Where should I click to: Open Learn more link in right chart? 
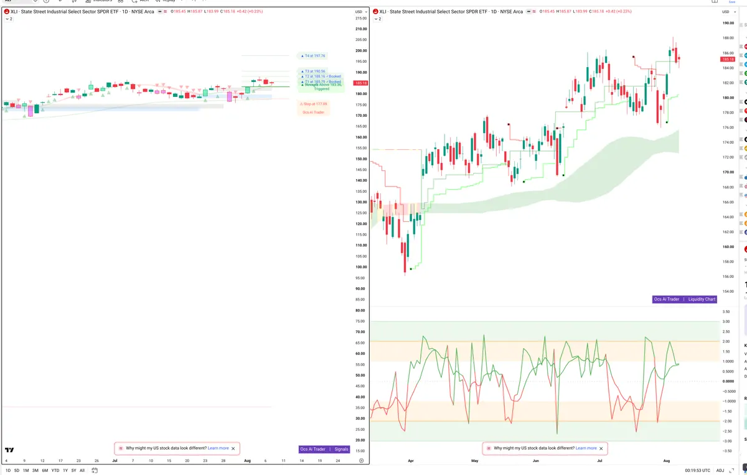(586, 448)
